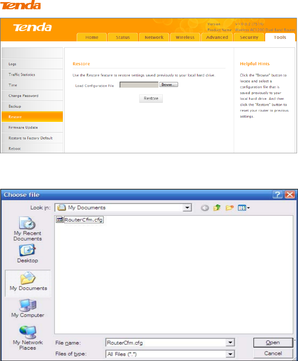Open the Advanced tab
This screenshot has width=298, height=361.
click(x=217, y=37)
